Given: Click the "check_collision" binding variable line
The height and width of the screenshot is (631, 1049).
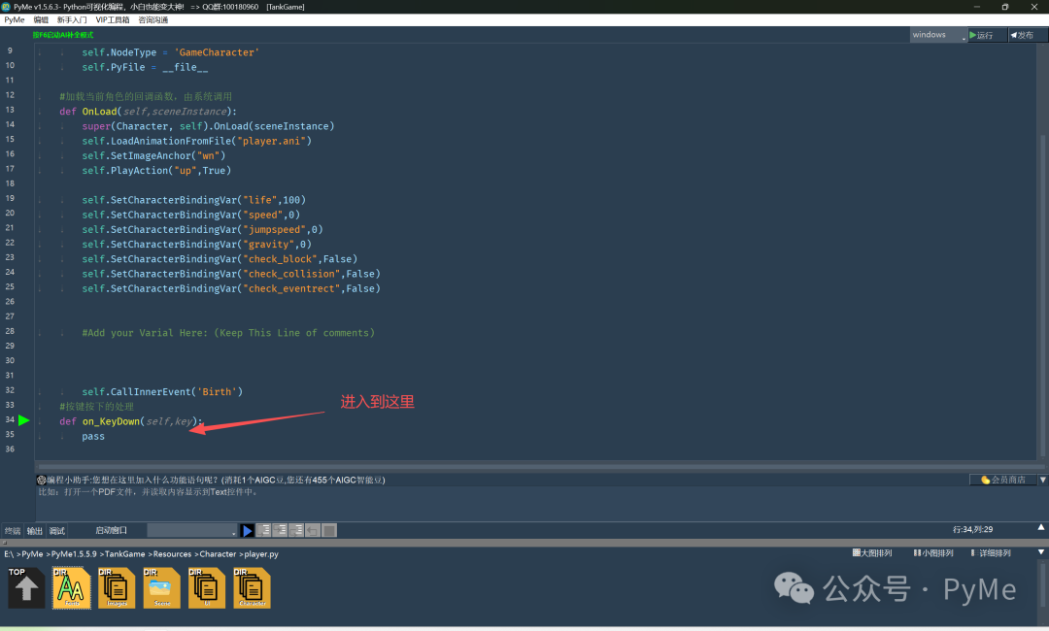Looking at the screenshot, I should click(231, 274).
